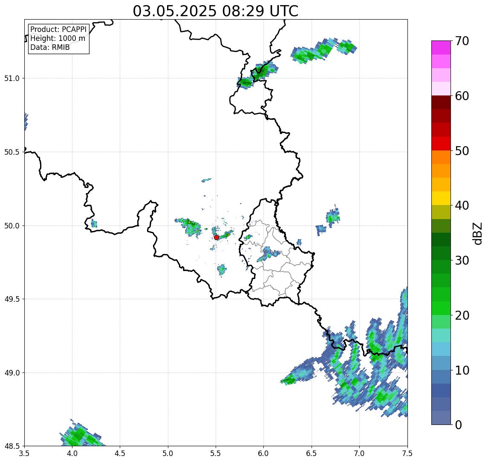Click the 5.5 longitude axis label
The height and width of the screenshot is (462, 488).
coord(216,453)
